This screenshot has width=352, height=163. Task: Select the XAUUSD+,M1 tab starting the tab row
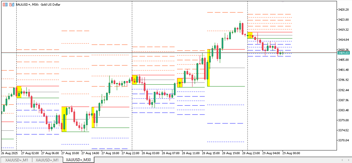point(16,160)
